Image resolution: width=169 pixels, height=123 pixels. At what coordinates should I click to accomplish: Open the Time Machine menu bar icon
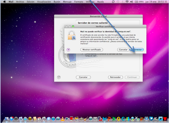118,2
